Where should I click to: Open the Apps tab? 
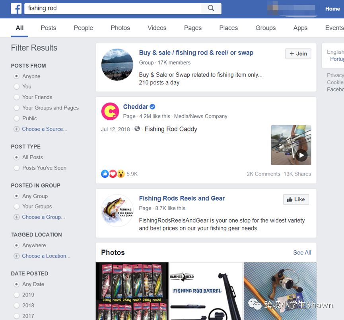300,28
